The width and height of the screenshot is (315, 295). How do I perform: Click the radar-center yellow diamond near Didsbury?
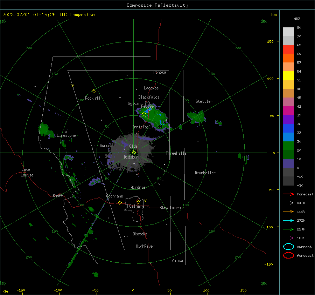pos(134,153)
